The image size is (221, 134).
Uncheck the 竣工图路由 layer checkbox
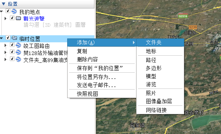(x=12, y=45)
